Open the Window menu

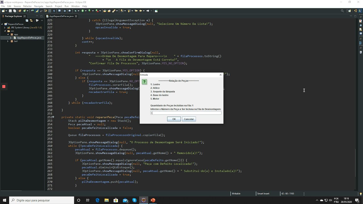tap(75, 6)
